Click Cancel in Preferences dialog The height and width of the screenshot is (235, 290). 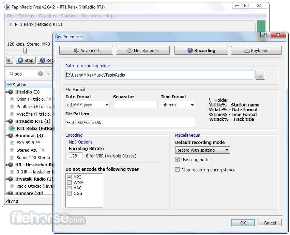coord(270,223)
